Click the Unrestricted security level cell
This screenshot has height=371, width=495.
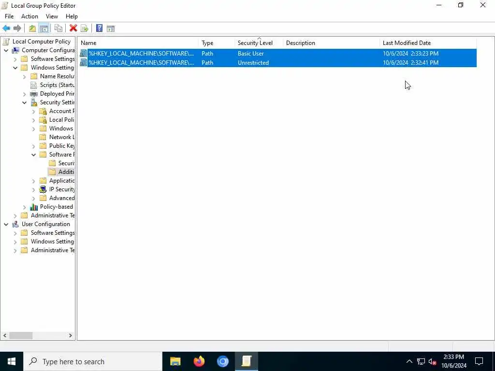coord(253,62)
